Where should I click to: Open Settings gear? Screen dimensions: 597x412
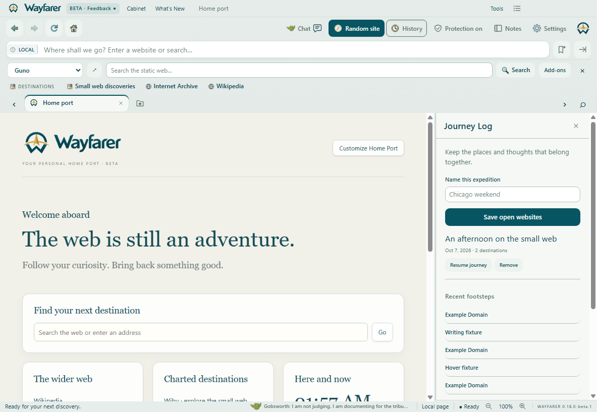pos(550,29)
